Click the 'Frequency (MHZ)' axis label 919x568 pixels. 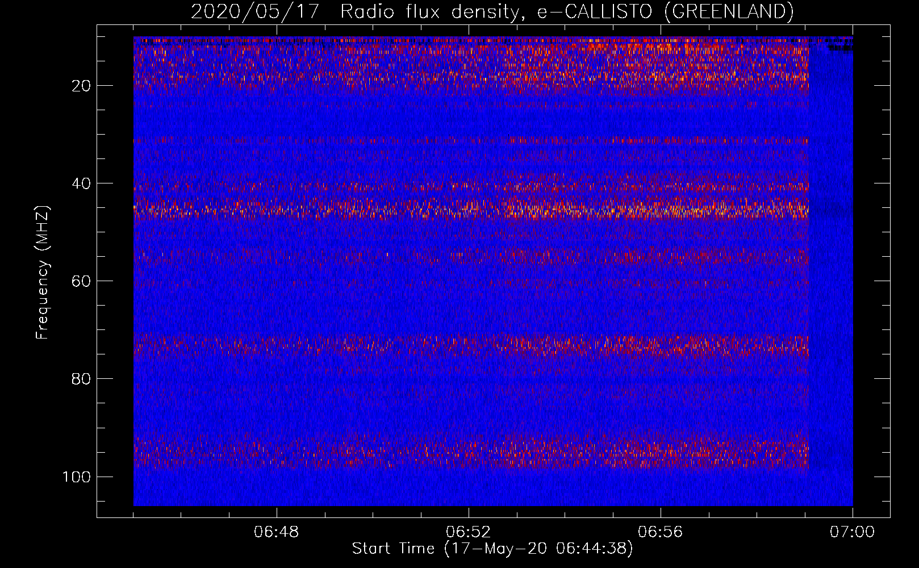[43, 273]
